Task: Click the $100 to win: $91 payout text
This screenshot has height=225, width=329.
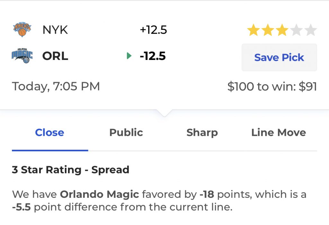Action: pyautogui.click(x=272, y=87)
